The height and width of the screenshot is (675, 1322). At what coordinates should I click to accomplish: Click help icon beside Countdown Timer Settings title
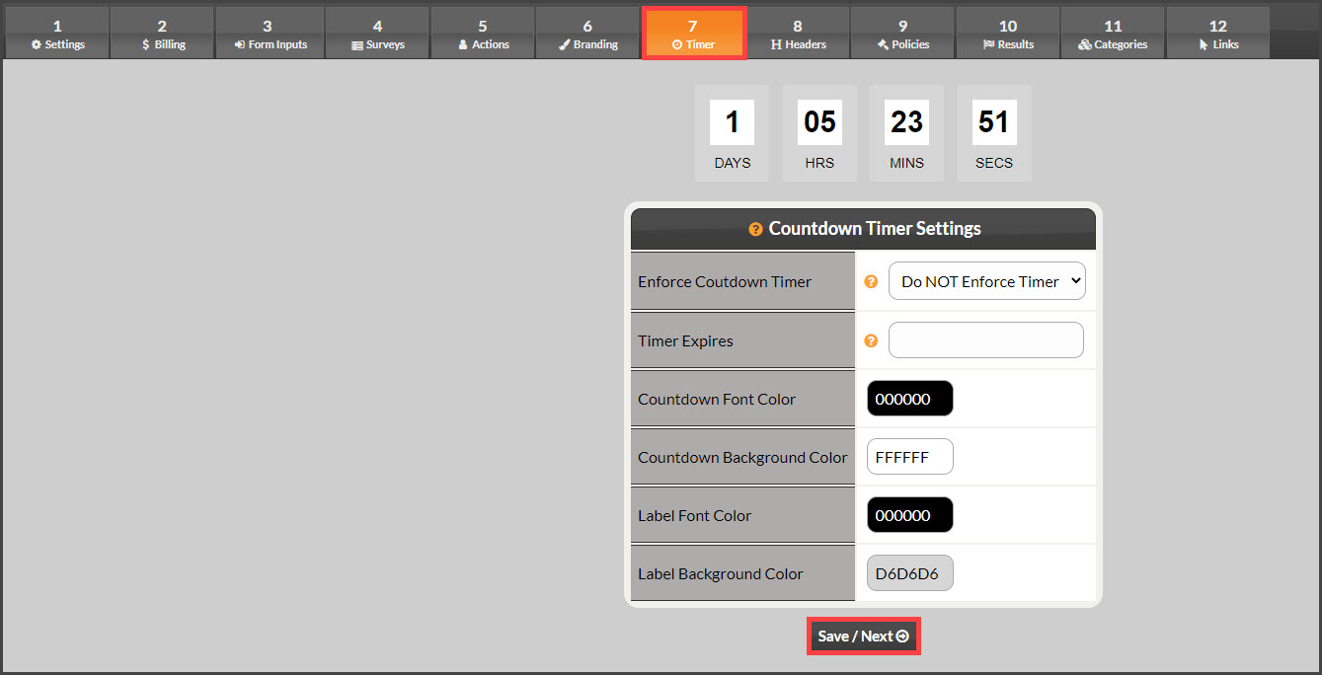pos(755,229)
